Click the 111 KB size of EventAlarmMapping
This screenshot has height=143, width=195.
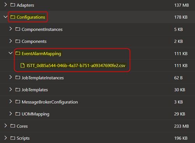click(181, 54)
